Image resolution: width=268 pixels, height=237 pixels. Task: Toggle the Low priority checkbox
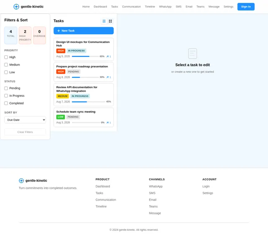6,72
